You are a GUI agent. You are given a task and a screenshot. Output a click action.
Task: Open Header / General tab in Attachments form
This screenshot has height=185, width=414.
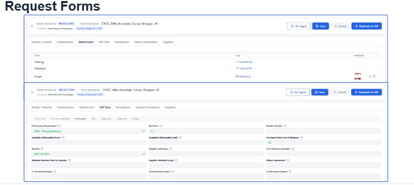coord(41,42)
